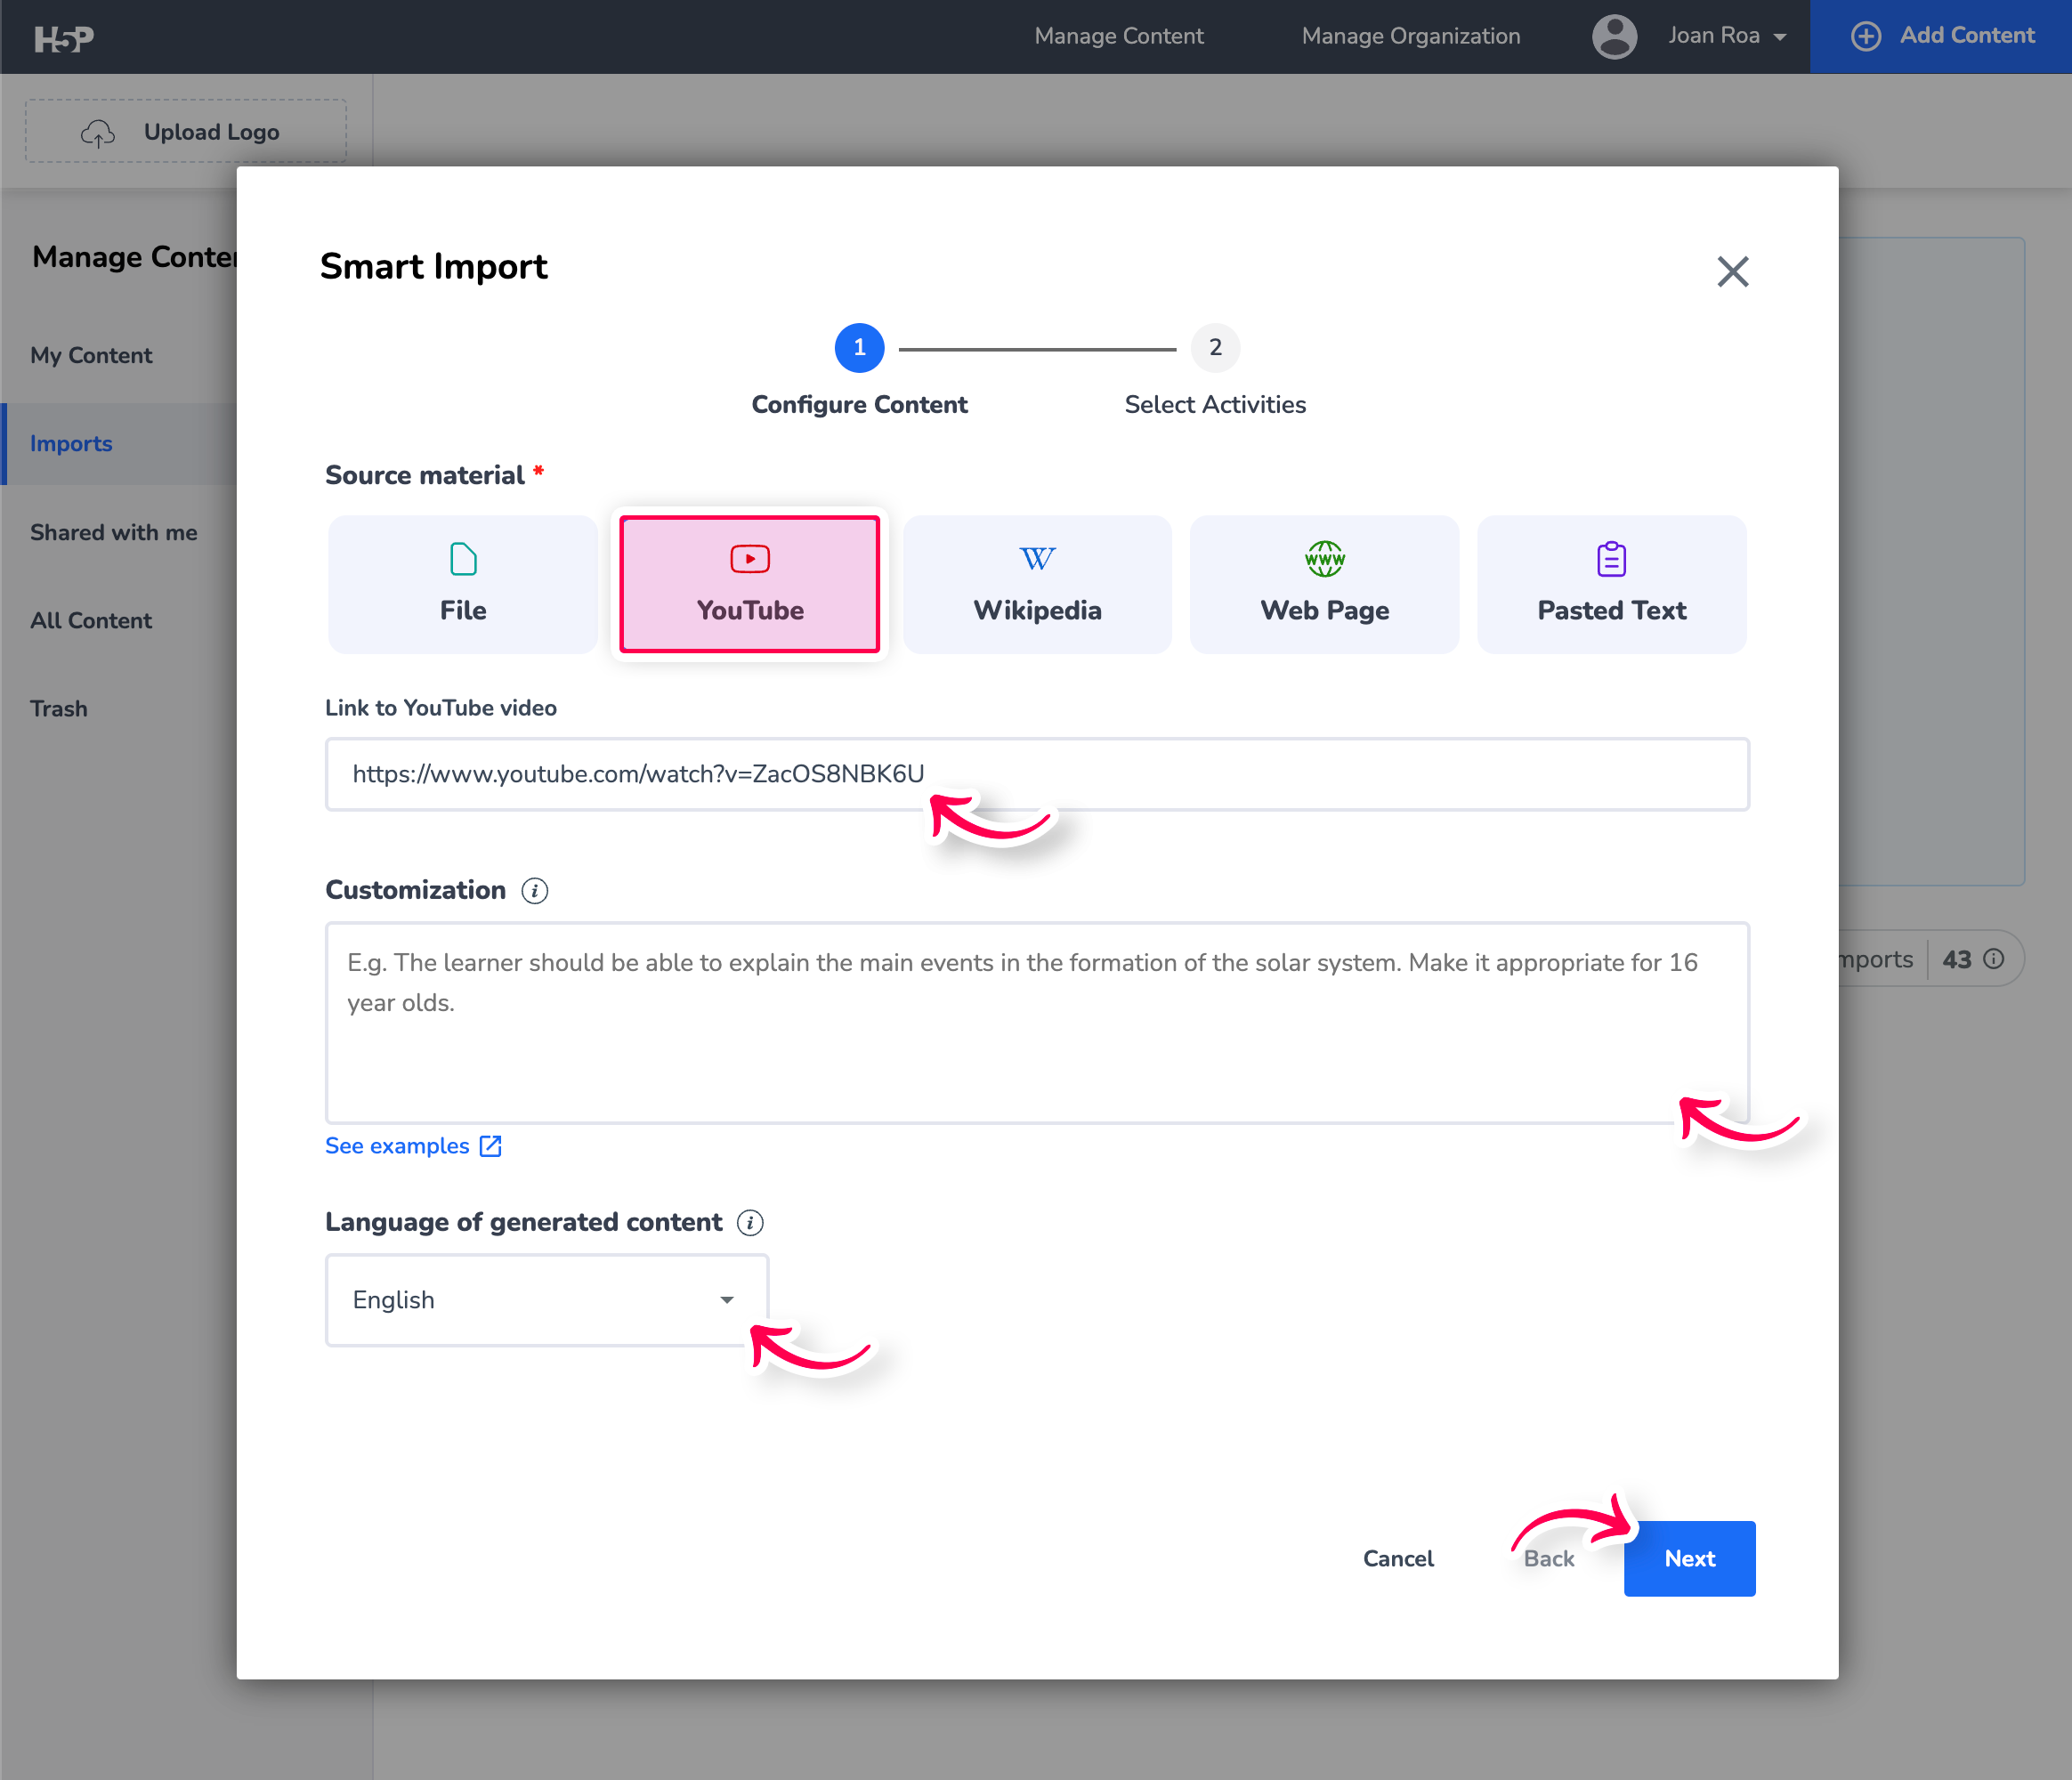
Task: Click the Upload Logo button
Action: 186,131
